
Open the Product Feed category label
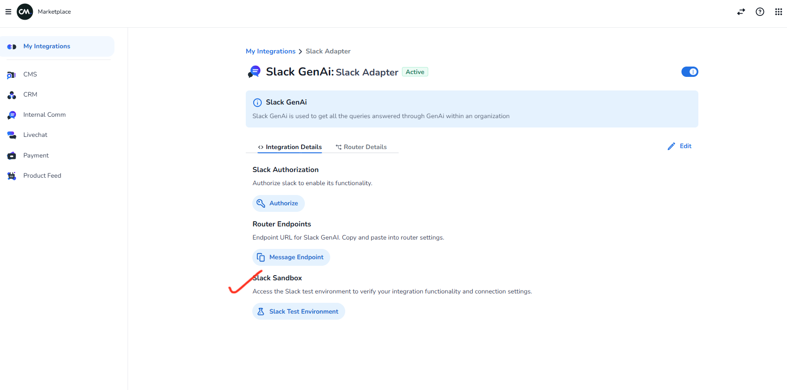tap(42, 176)
